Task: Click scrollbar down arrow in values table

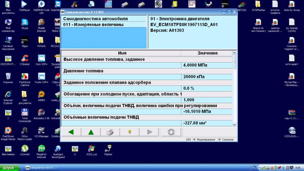Action: coord(234,124)
